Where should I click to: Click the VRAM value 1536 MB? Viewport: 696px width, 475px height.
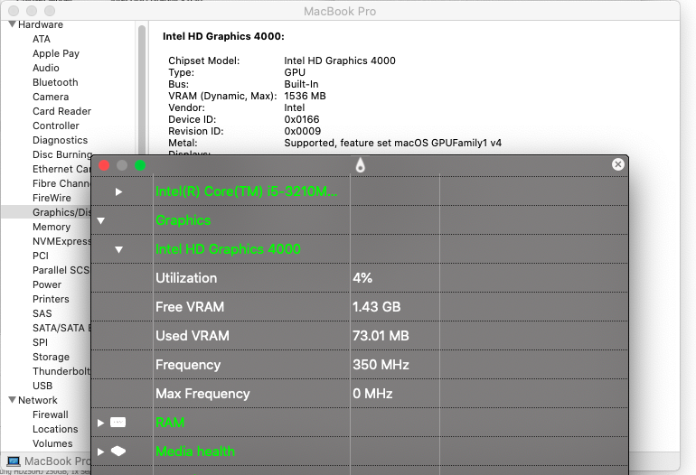[305, 96]
